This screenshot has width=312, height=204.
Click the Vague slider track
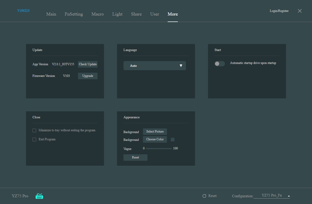[159, 149]
